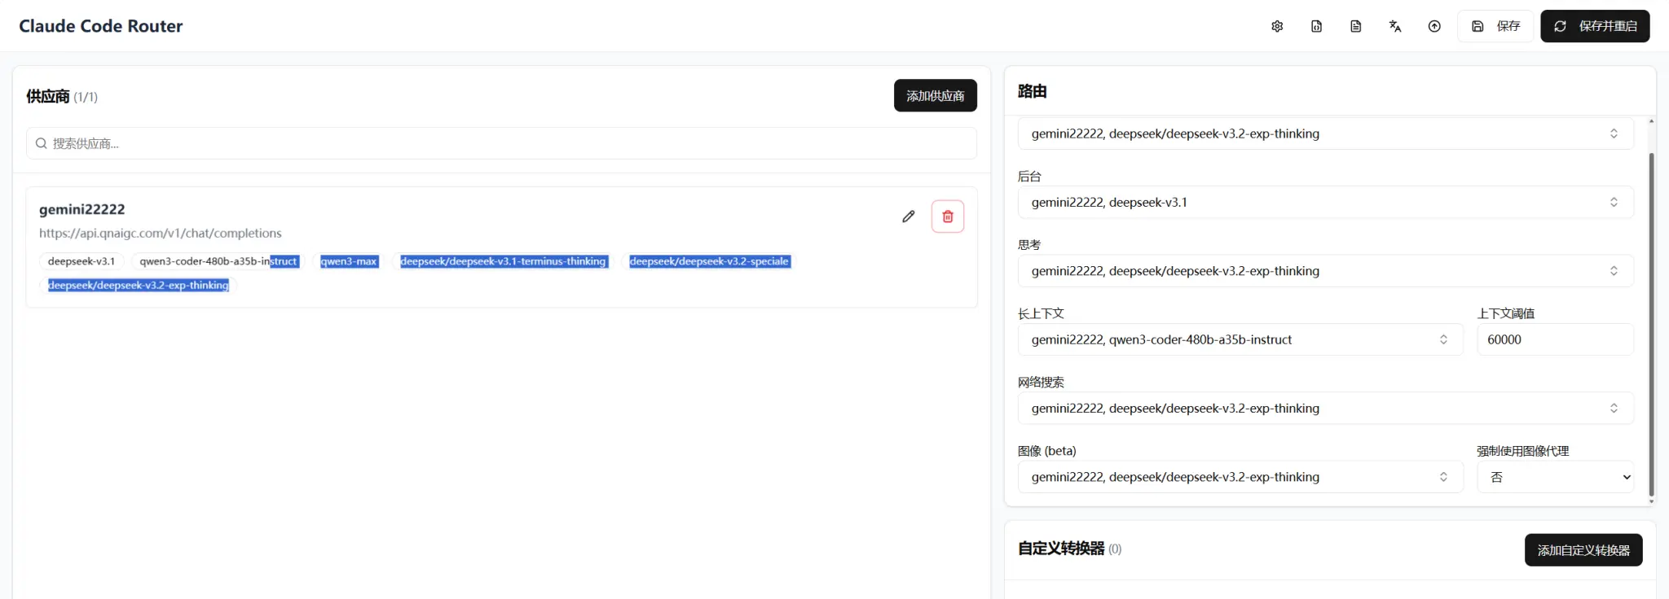Open the 网络搜索 model dropdown

click(1326, 409)
